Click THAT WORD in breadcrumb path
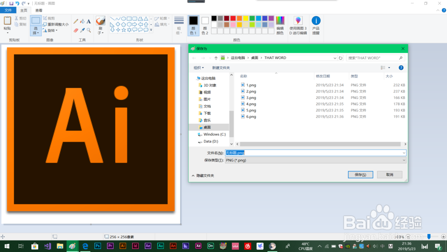The image size is (447, 252). coord(275,58)
